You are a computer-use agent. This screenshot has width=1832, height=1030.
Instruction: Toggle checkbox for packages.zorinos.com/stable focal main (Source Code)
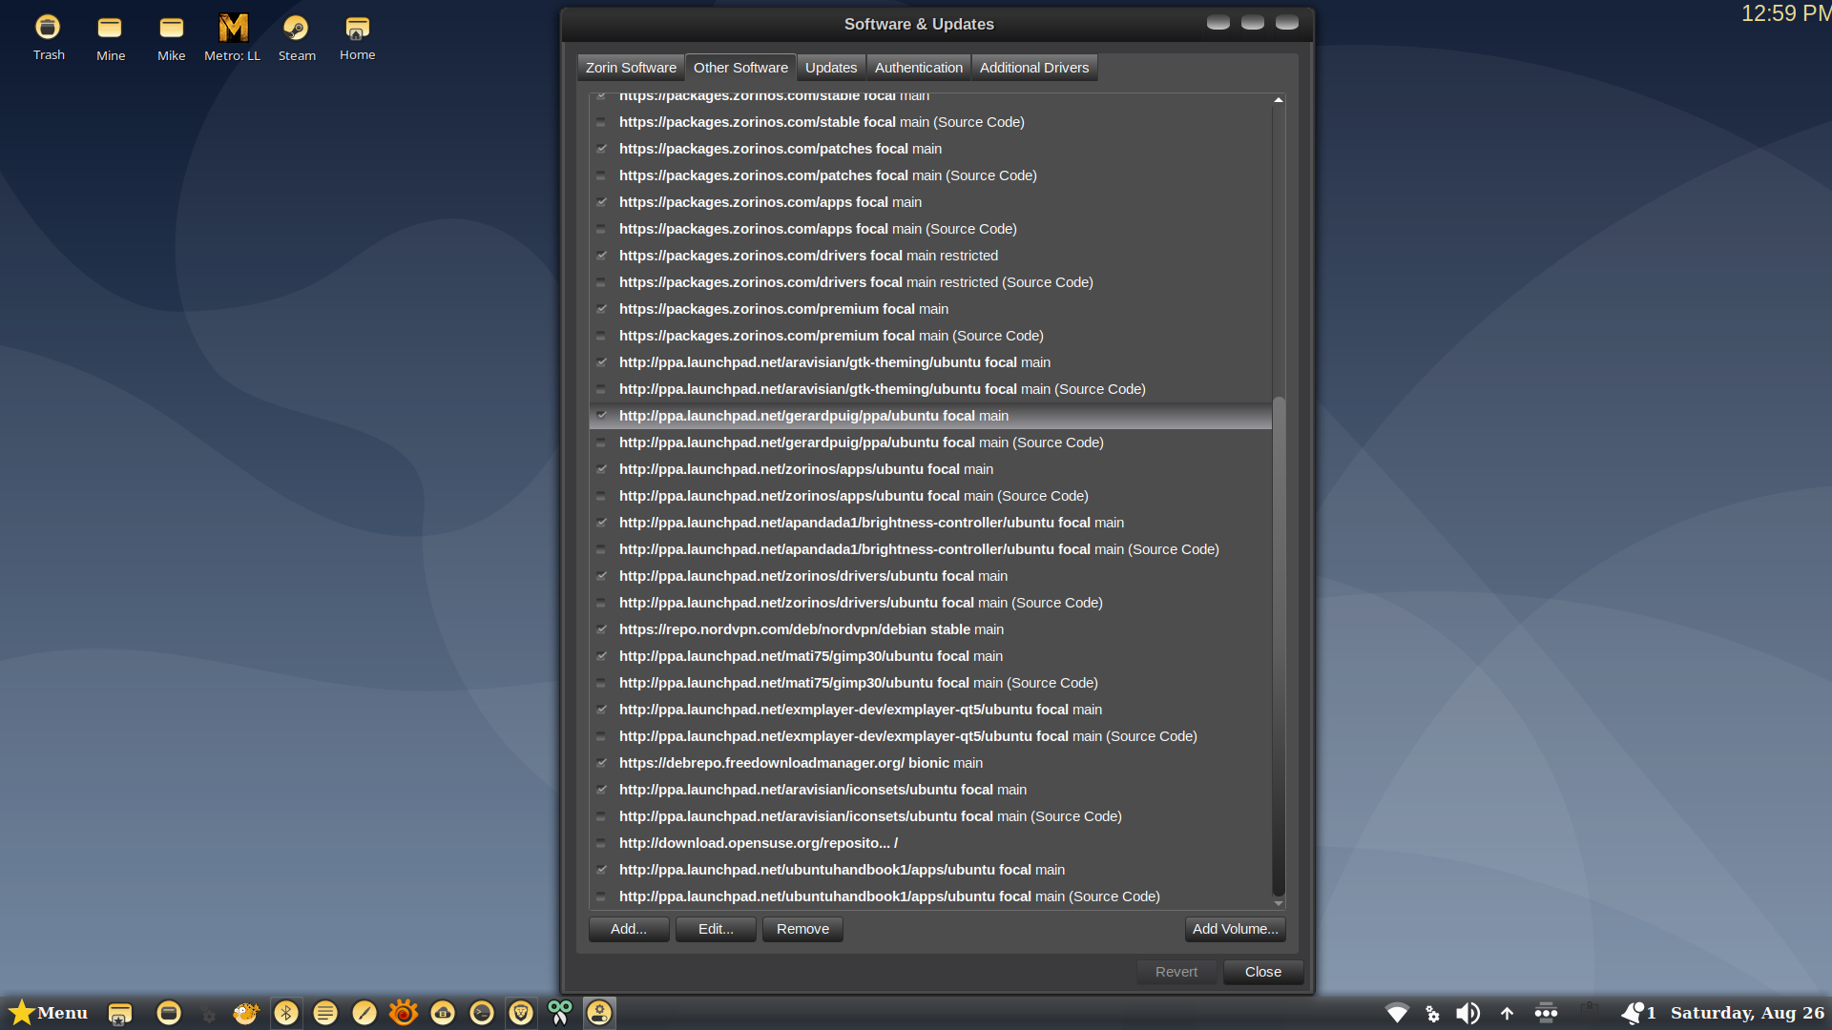(x=601, y=122)
